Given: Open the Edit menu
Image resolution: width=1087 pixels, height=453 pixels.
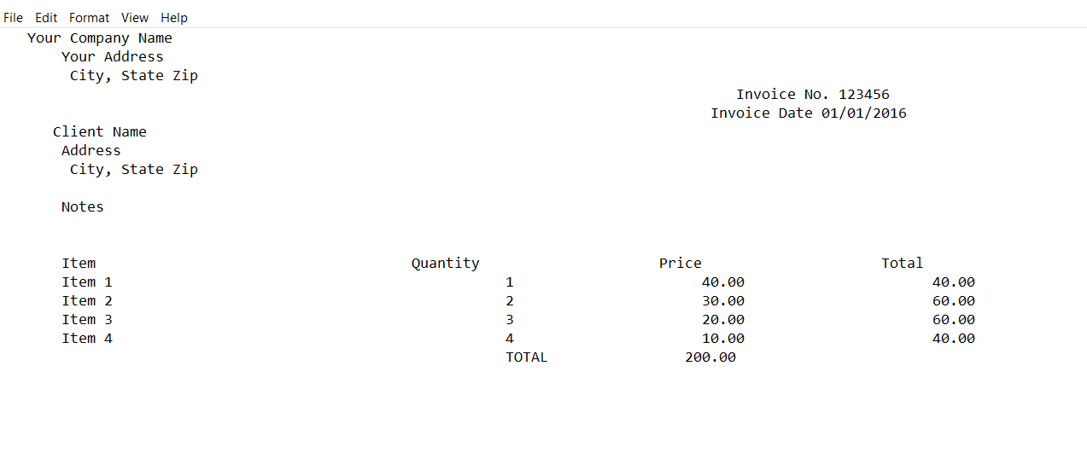Looking at the screenshot, I should (46, 17).
